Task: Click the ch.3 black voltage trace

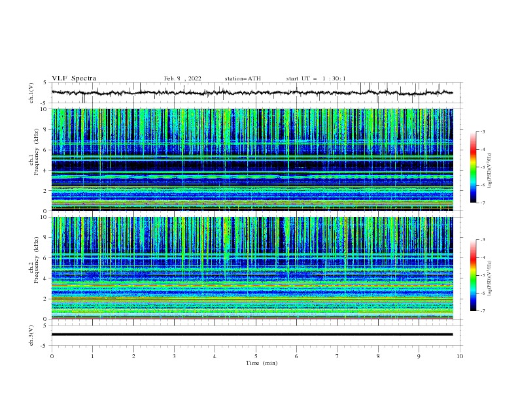Action: (x=252, y=335)
